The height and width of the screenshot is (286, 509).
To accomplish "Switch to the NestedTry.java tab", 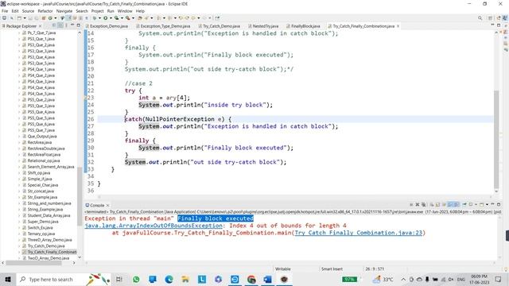I will 263,26.
